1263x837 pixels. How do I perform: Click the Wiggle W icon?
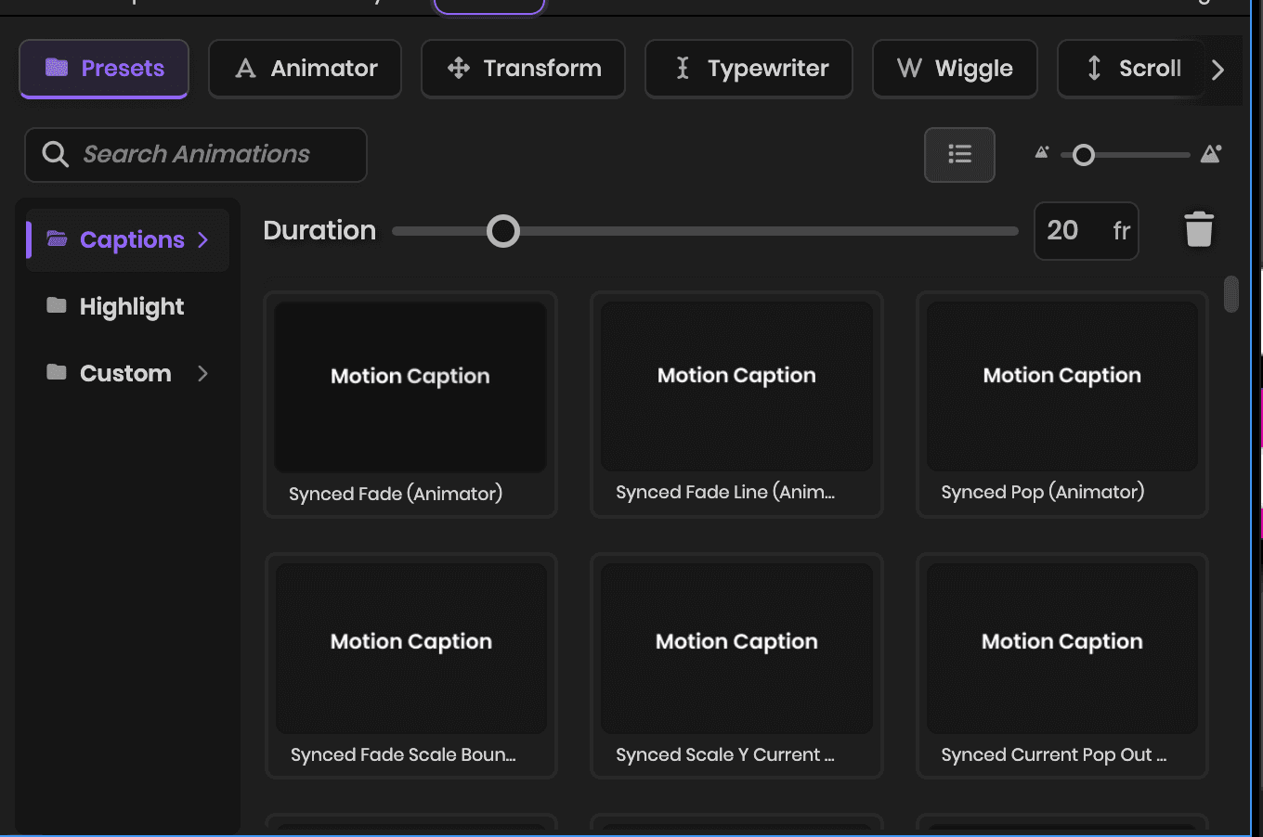tap(909, 68)
